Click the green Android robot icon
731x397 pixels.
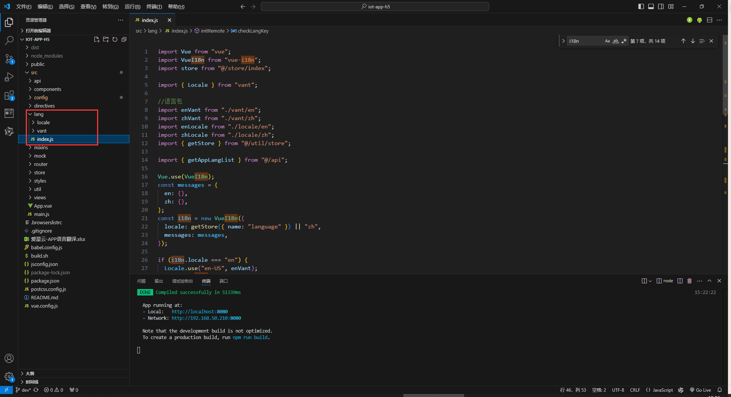pos(700,20)
